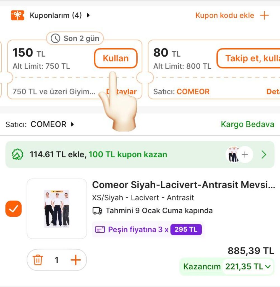Expand the Kuponlarım (4) arrow

point(88,15)
